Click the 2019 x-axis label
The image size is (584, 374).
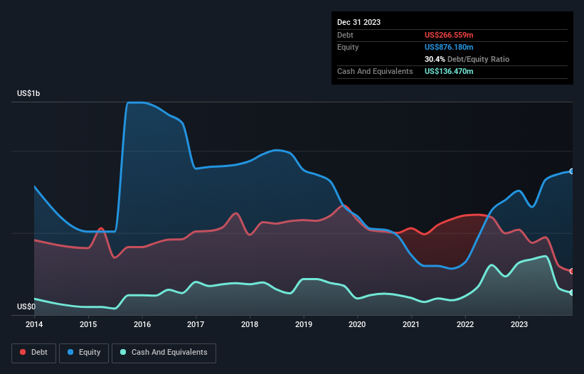pos(304,324)
